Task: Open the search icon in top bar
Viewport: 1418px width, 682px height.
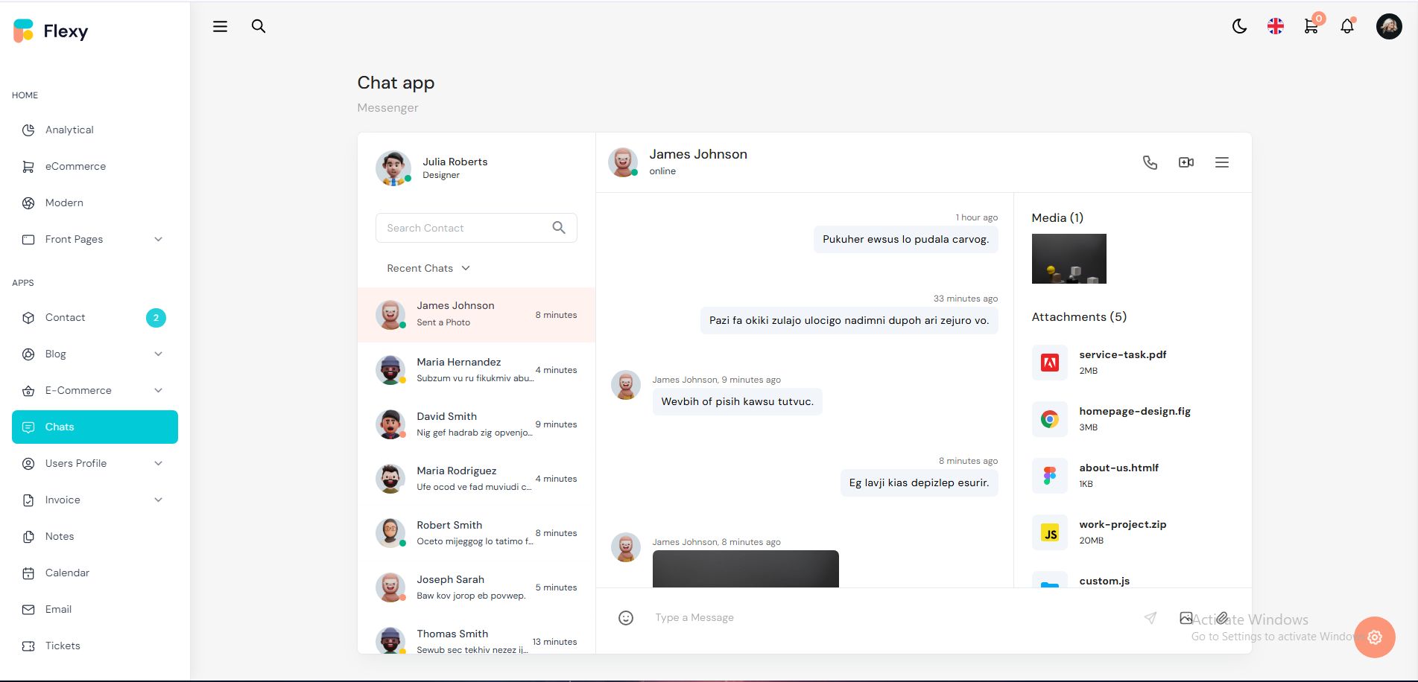Action: pos(259,27)
